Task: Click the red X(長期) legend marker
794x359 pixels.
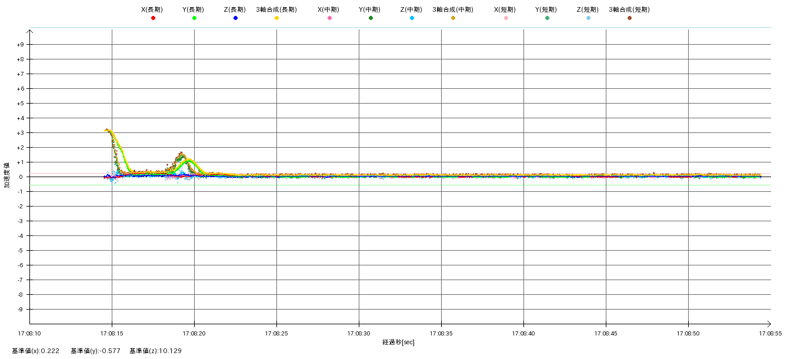Action: [x=153, y=18]
